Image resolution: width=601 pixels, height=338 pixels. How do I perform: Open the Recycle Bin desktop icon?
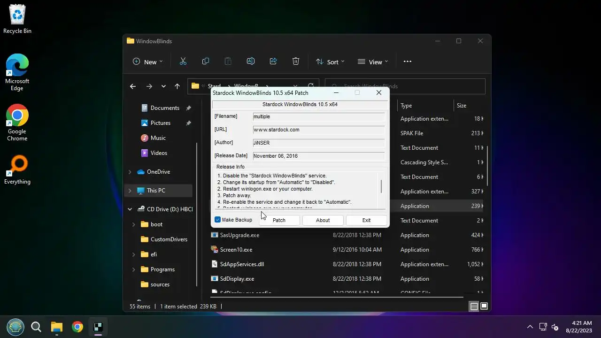pyautogui.click(x=17, y=19)
